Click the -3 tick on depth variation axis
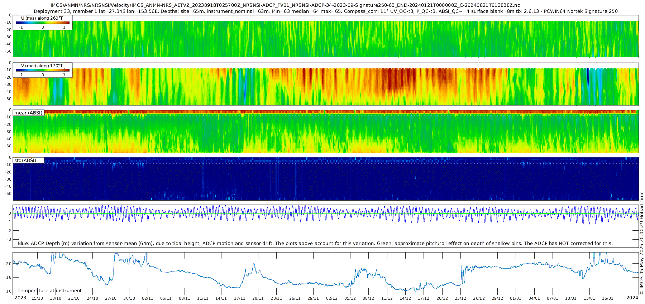This screenshot has width=645, height=304. (9, 240)
